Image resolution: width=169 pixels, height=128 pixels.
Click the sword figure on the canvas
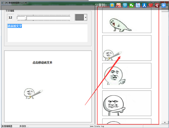point(33,94)
